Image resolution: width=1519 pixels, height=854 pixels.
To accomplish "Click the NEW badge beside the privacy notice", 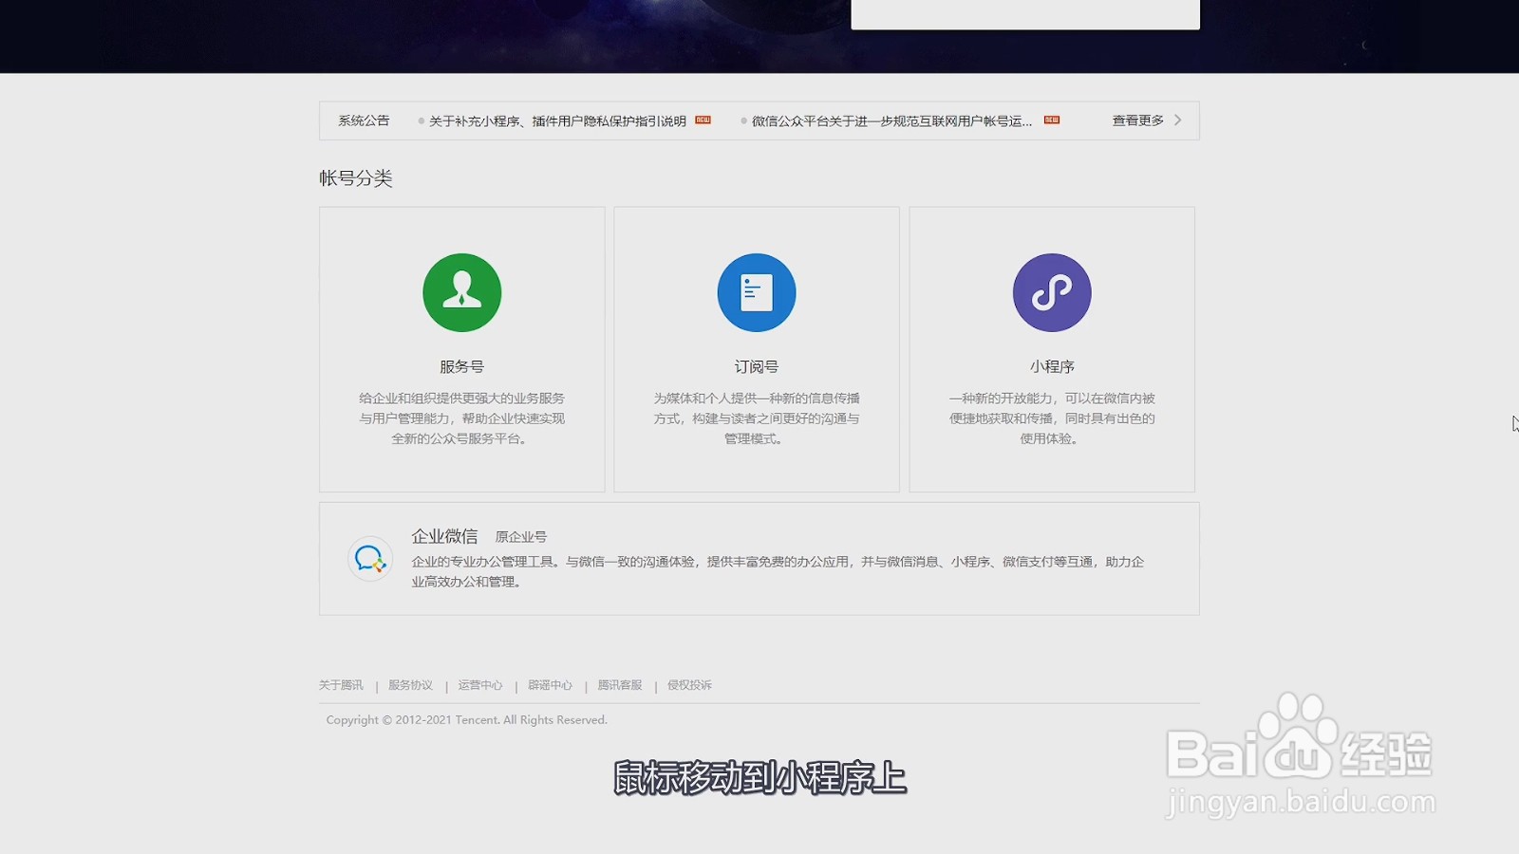I will [x=701, y=121].
